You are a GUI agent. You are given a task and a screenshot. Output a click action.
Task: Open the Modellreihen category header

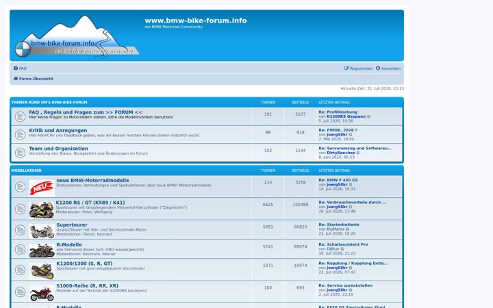27,170
